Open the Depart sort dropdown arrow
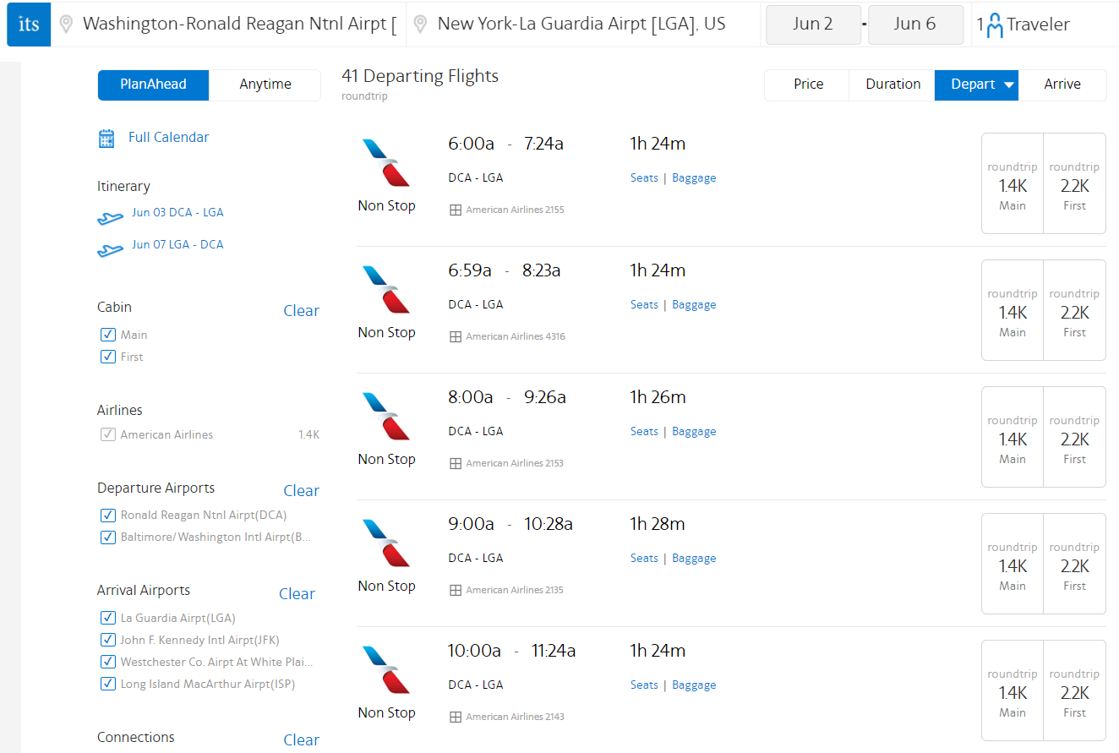 pos(1008,85)
